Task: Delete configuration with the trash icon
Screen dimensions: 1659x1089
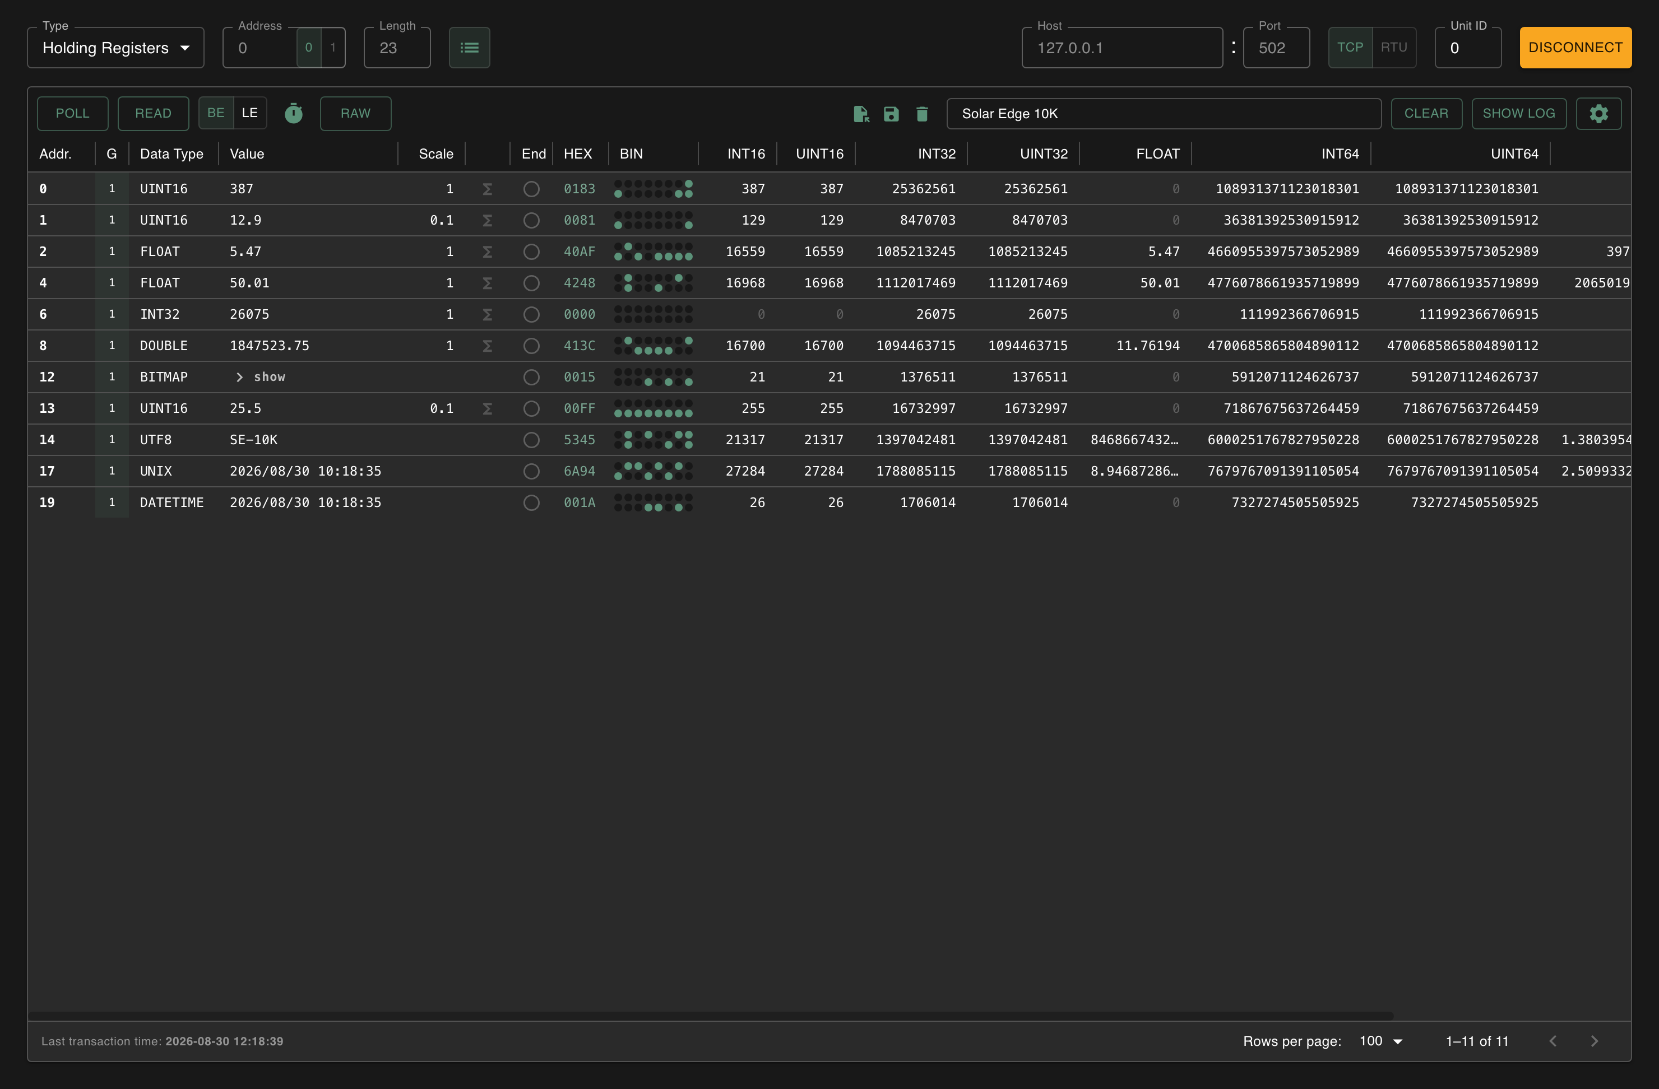Action: [921, 114]
